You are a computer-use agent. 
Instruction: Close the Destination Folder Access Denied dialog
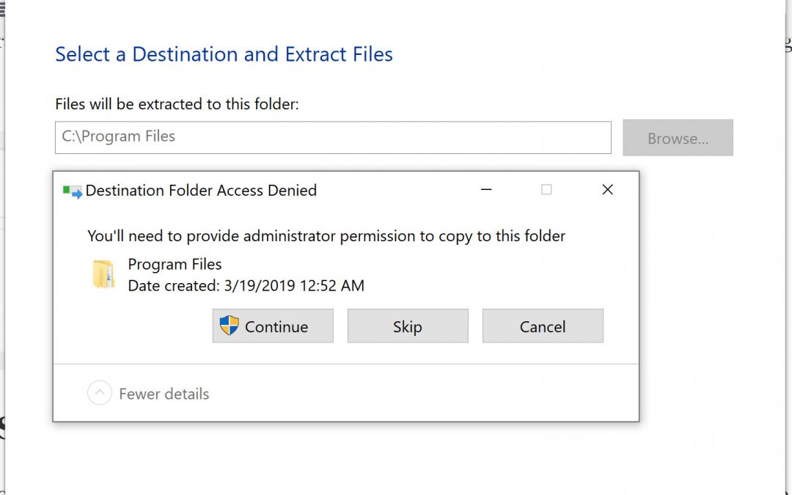click(x=607, y=190)
